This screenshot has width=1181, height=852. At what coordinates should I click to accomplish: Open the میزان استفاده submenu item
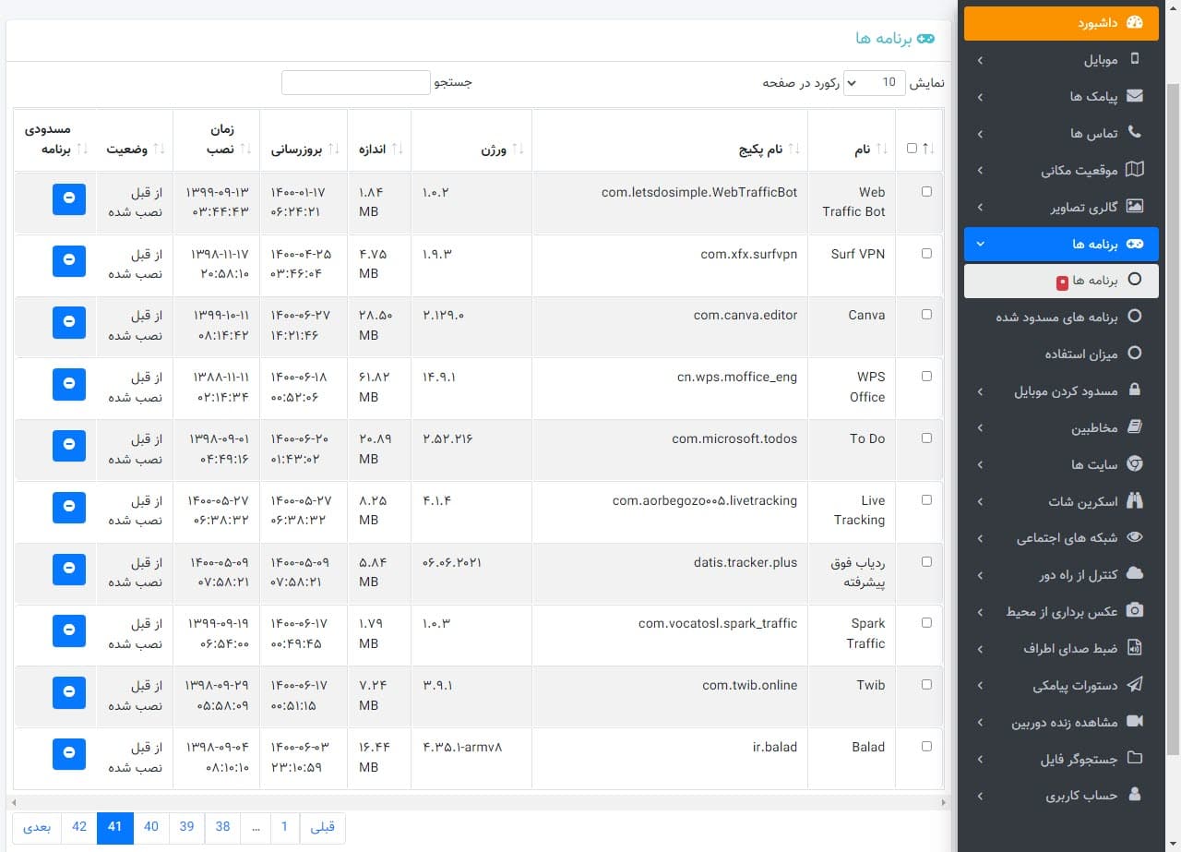[1061, 354]
